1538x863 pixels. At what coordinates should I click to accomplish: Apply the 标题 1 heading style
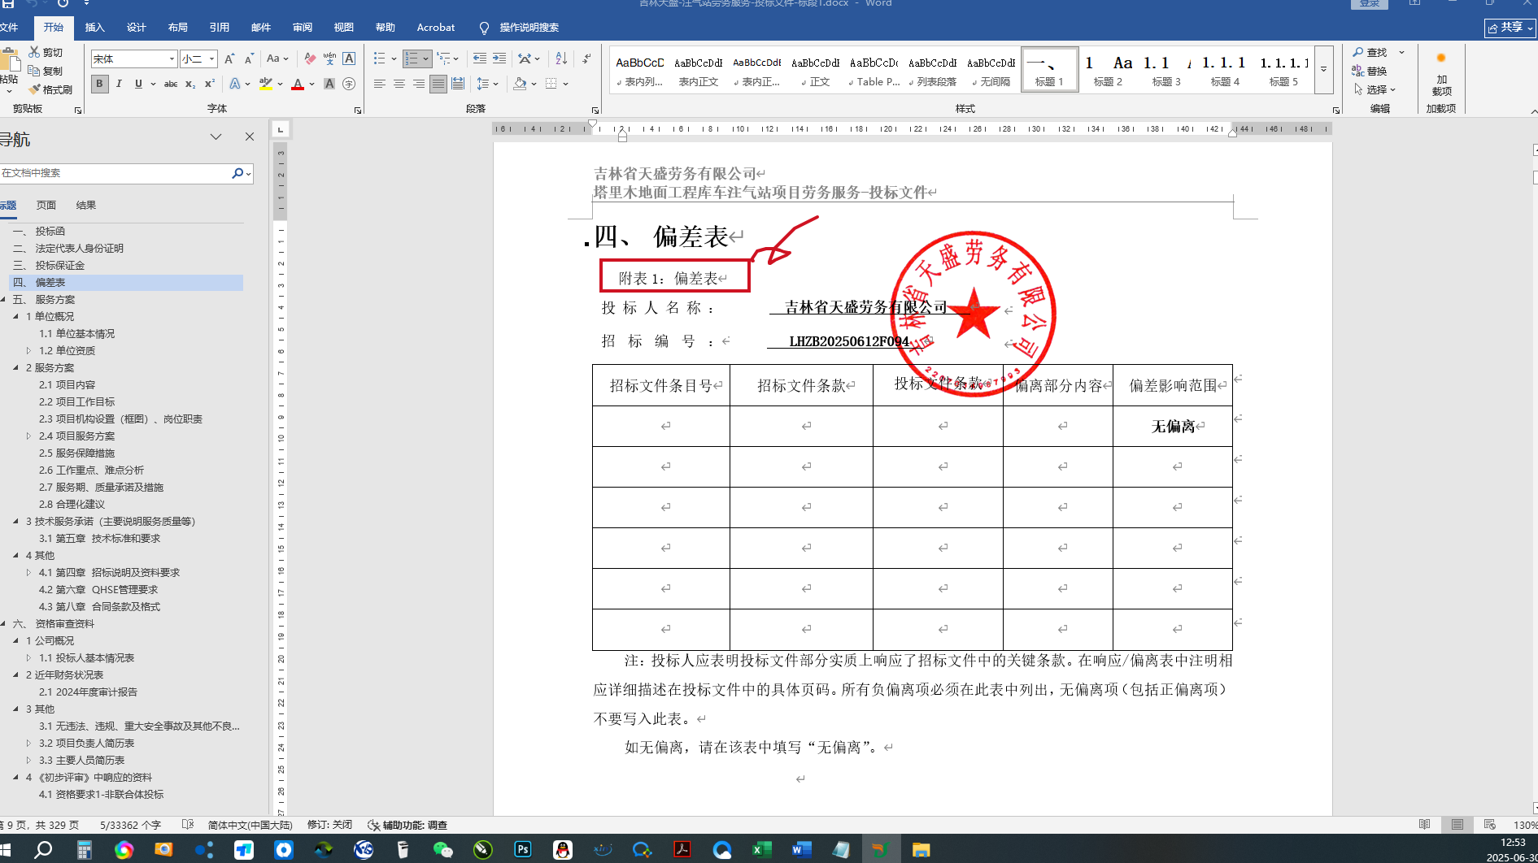coord(1049,70)
